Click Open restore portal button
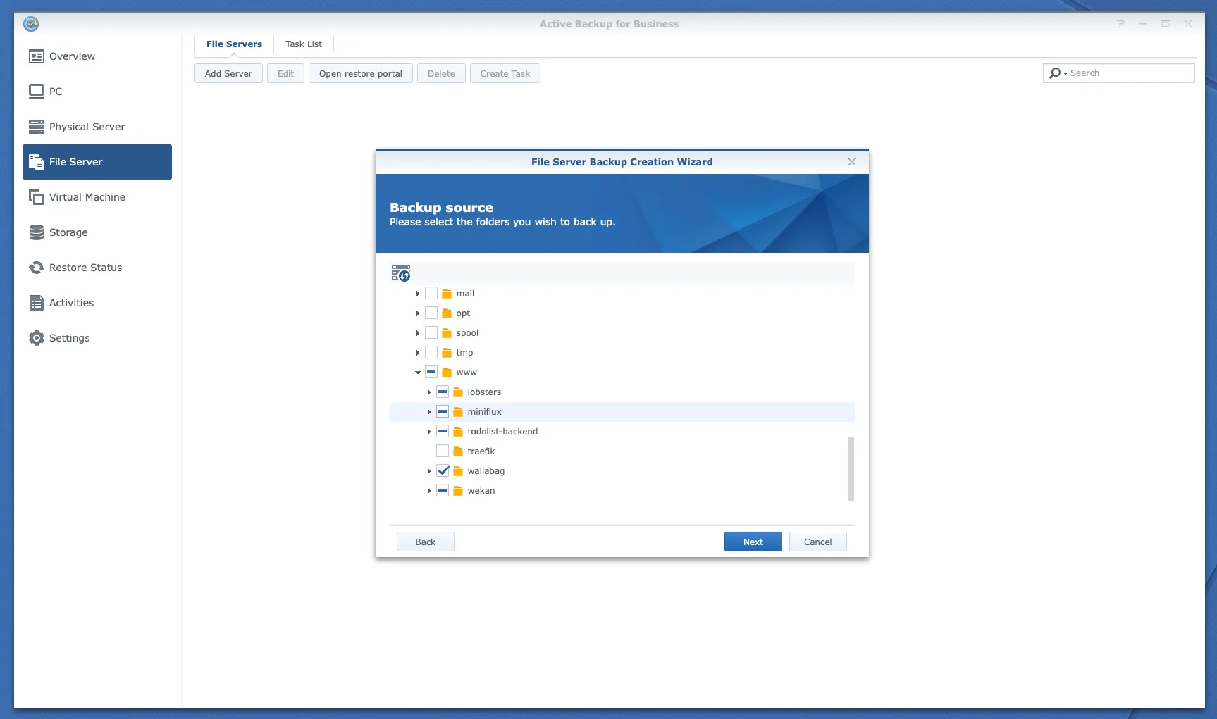1217x719 pixels. coord(361,74)
